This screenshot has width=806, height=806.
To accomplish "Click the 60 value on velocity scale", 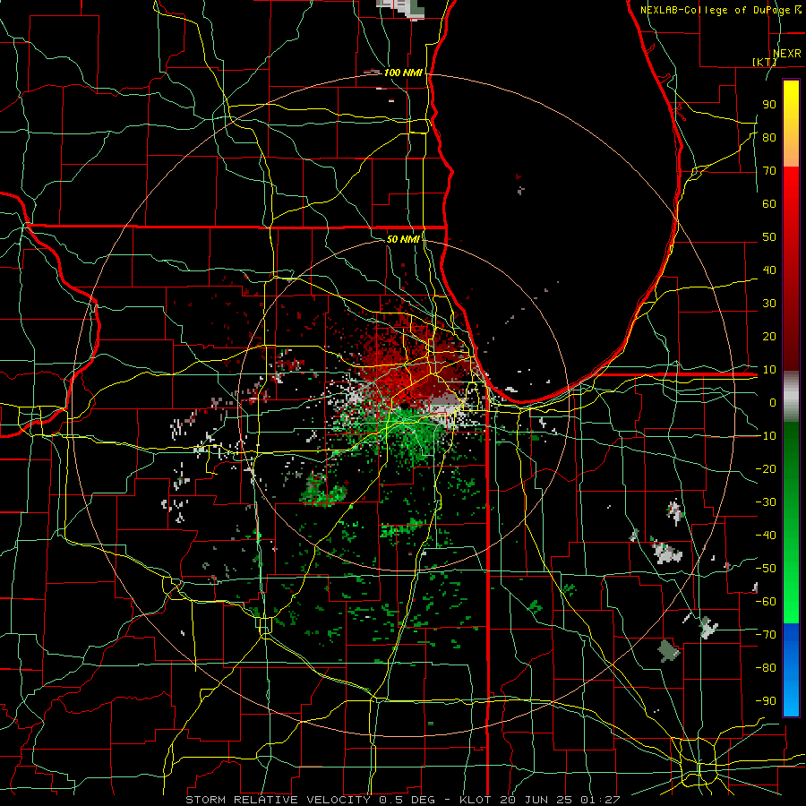I will click(x=769, y=203).
